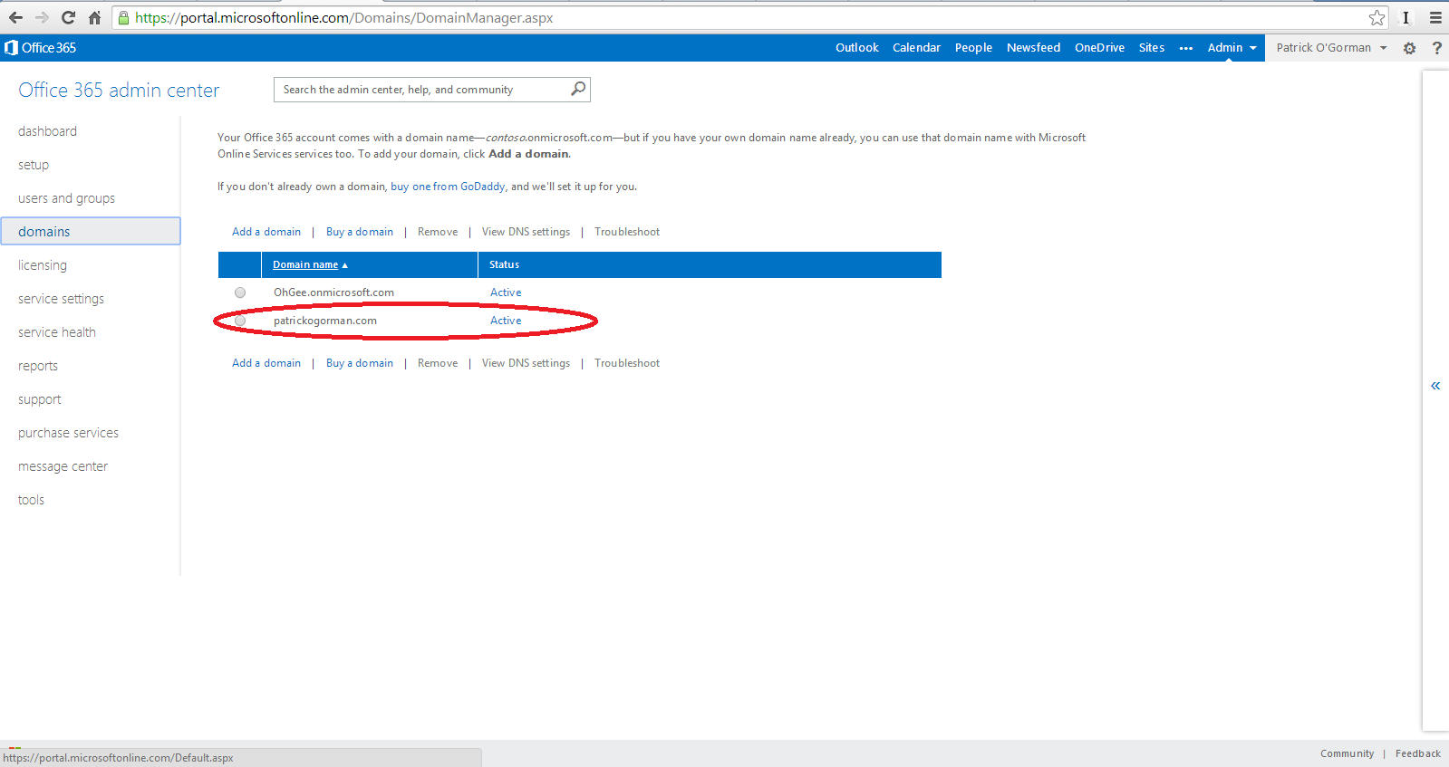This screenshot has width=1449, height=767.
Task: Select the patrickogorman.com radio button
Action: 240,321
